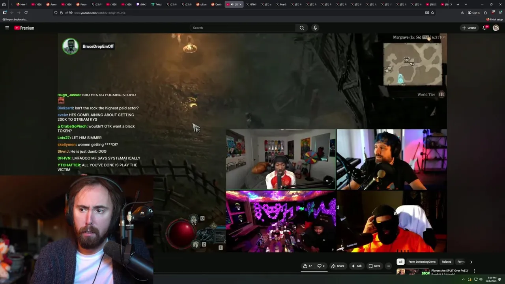Go forward with browser forward arrow

point(19,13)
